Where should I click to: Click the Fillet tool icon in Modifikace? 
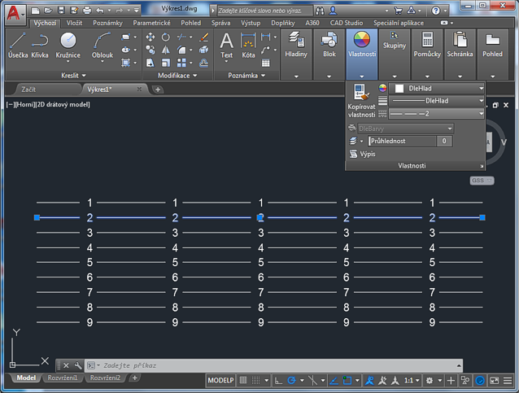click(181, 50)
